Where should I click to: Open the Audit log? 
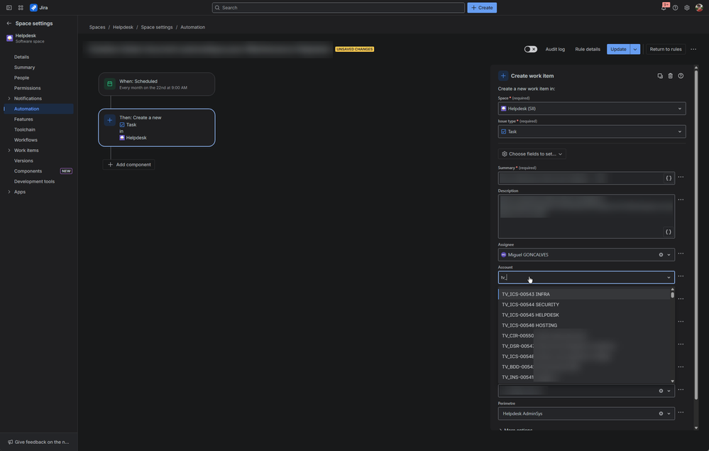555,49
